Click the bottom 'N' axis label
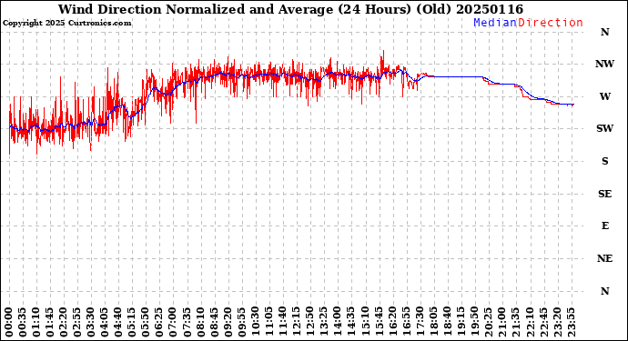Screen dimensions: 628x341 tap(604, 291)
